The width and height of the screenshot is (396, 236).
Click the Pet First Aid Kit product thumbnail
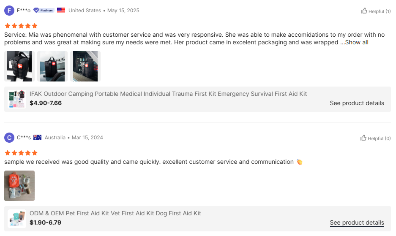17,218
